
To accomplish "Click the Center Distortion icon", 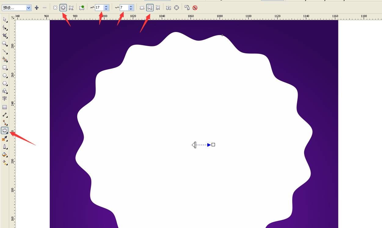I will pos(168,8).
